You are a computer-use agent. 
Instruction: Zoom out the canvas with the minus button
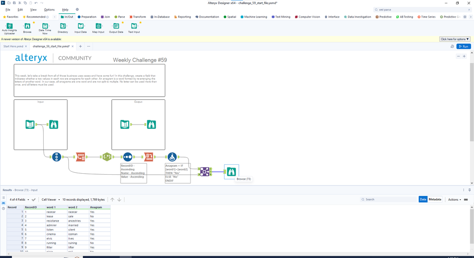(458, 56)
